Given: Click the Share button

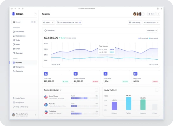Looking at the screenshot, I should pos(151,14).
